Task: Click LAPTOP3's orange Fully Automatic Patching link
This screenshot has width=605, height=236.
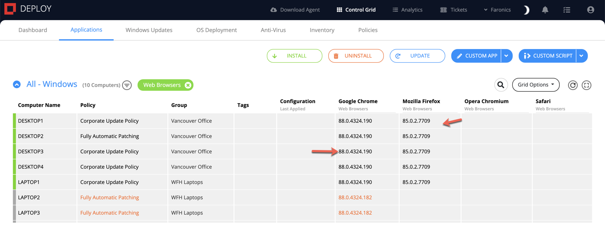Action: click(110, 213)
